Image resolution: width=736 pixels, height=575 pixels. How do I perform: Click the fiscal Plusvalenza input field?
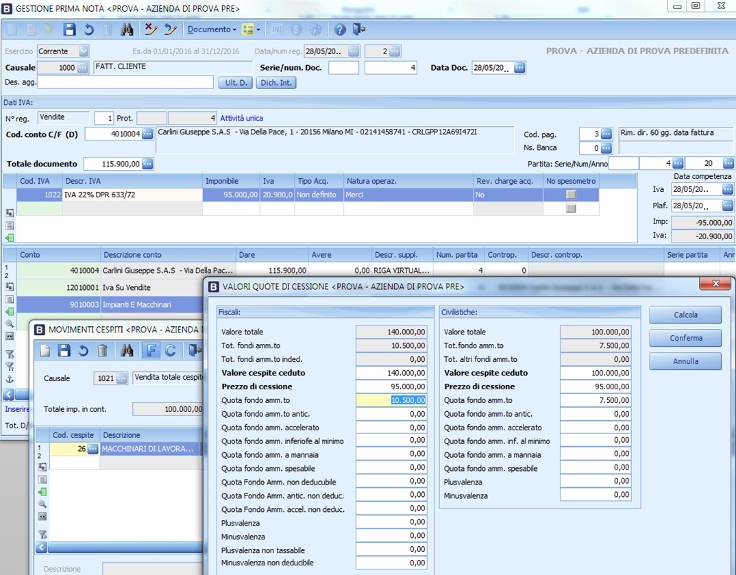[391, 523]
